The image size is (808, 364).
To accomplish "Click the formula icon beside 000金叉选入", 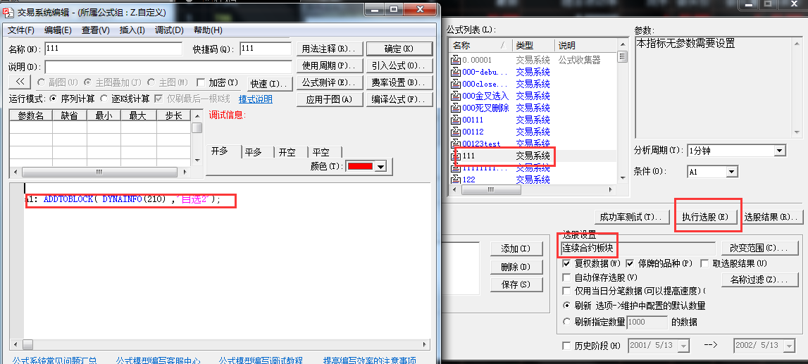I will point(456,96).
